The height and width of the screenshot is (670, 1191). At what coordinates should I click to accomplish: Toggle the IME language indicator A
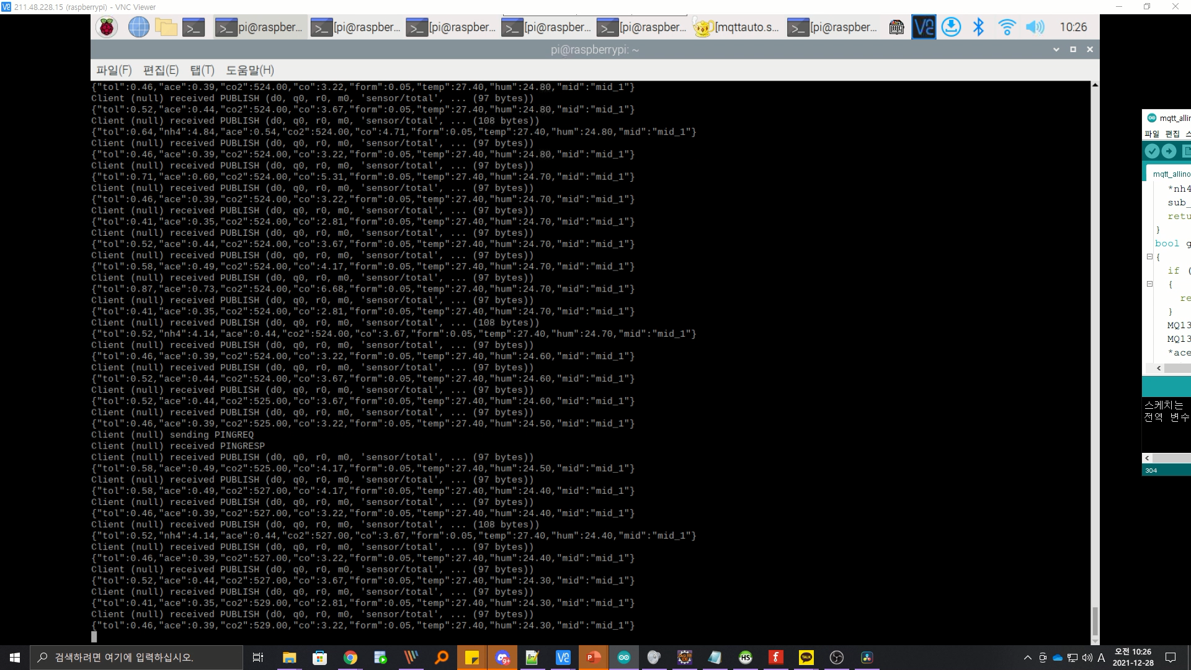click(x=1101, y=658)
